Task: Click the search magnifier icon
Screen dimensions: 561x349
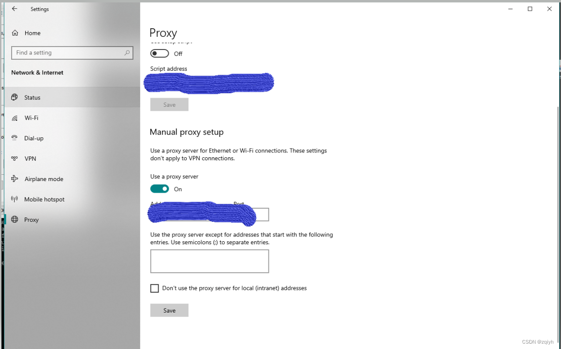Action: coord(127,52)
